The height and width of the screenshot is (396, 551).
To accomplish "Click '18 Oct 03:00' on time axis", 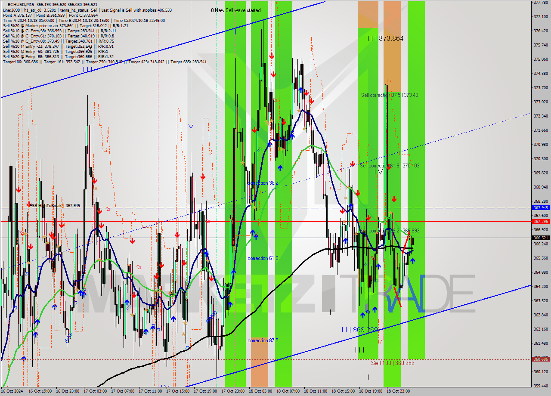I will (260, 391).
